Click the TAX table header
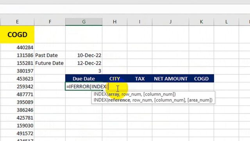 pyautogui.click(x=140, y=79)
